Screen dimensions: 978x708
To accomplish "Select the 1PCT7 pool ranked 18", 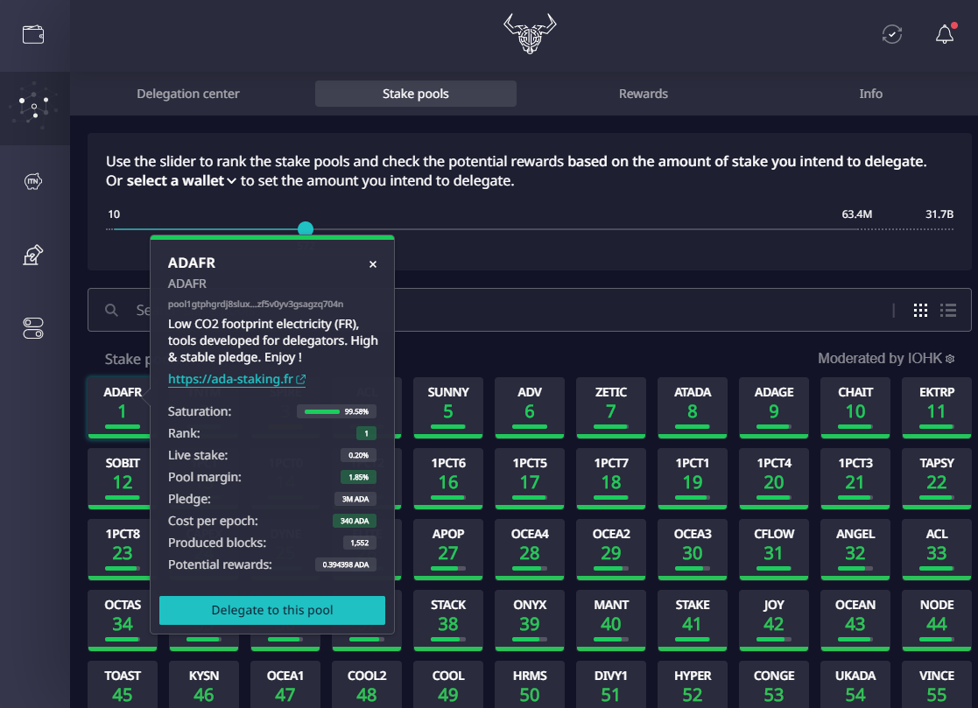I will pos(610,479).
